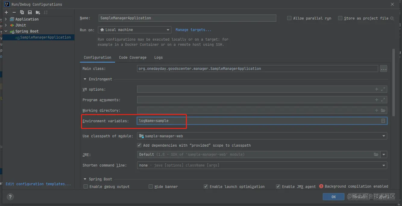Browse main class with ellipsis button

(x=384, y=69)
